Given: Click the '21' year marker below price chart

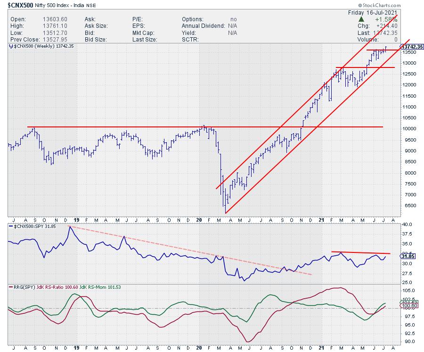Looking at the screenshot, I should click(320, 220).
